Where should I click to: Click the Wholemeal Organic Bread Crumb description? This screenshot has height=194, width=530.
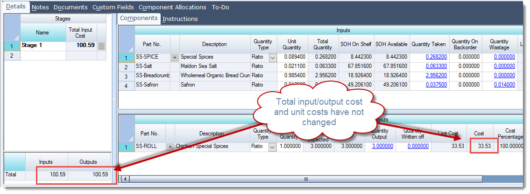pos(215,76)
